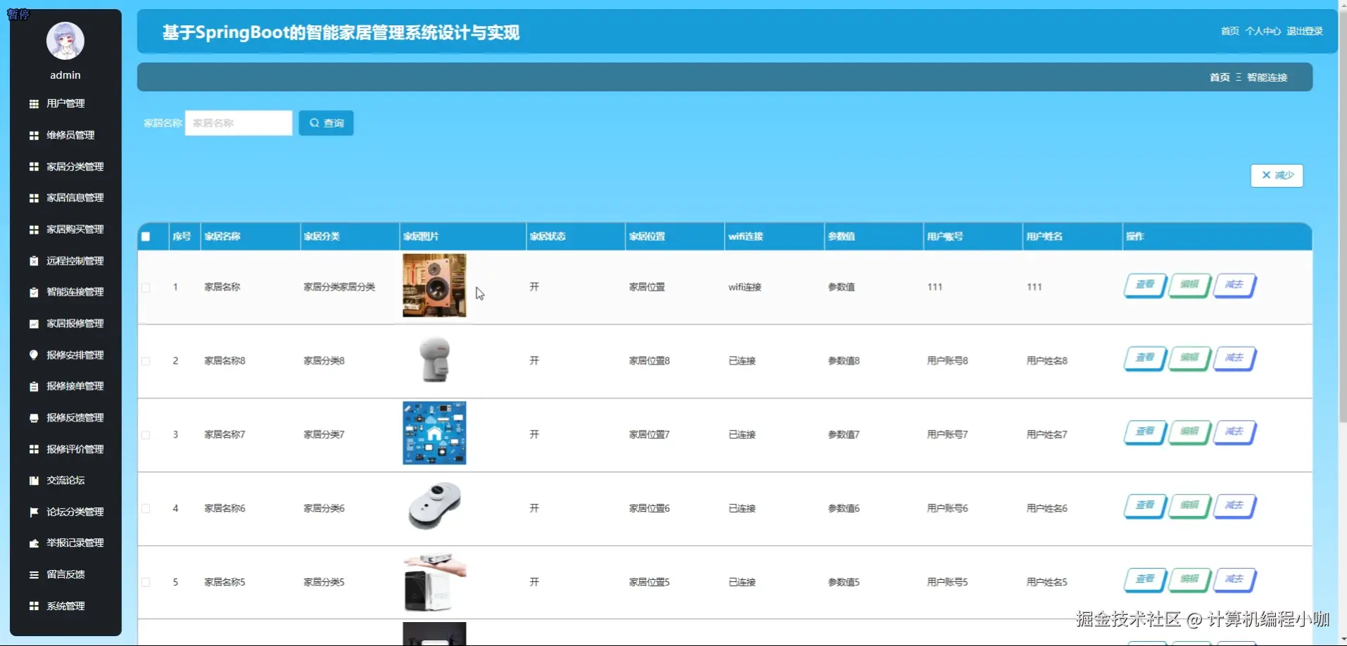The height and width of the screenshot is (646, 1347).
Task: Click the 报修安排管理 bulb icon
Action: (x=34, y=355)
